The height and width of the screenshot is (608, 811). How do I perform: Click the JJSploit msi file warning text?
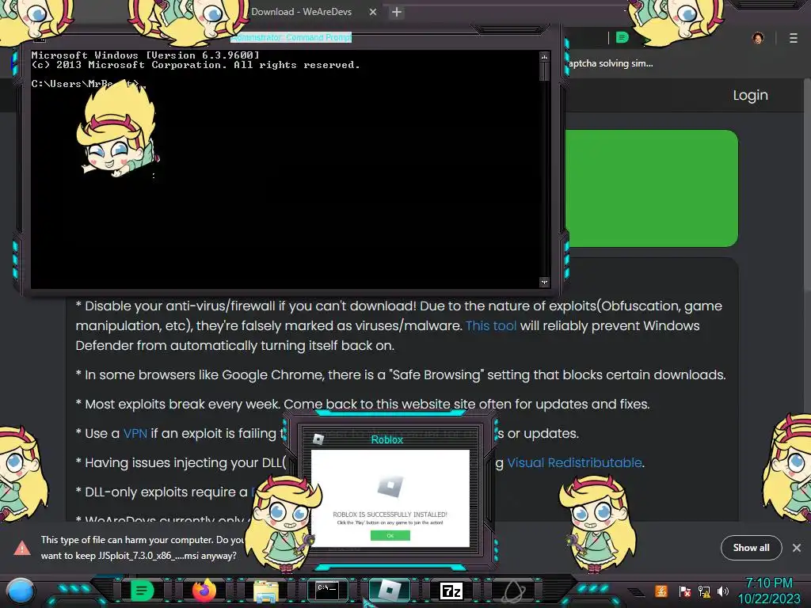[x=143, y=548]
